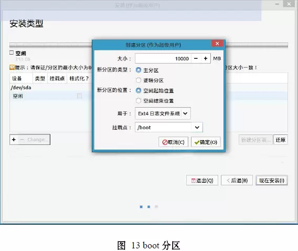Close the installer window with top-right X
Viewport: 298px width, 251px height.
tap(289, 4)
